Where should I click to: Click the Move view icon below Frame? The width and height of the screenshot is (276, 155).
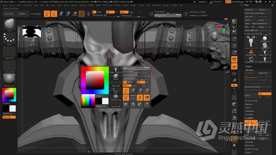234,104
